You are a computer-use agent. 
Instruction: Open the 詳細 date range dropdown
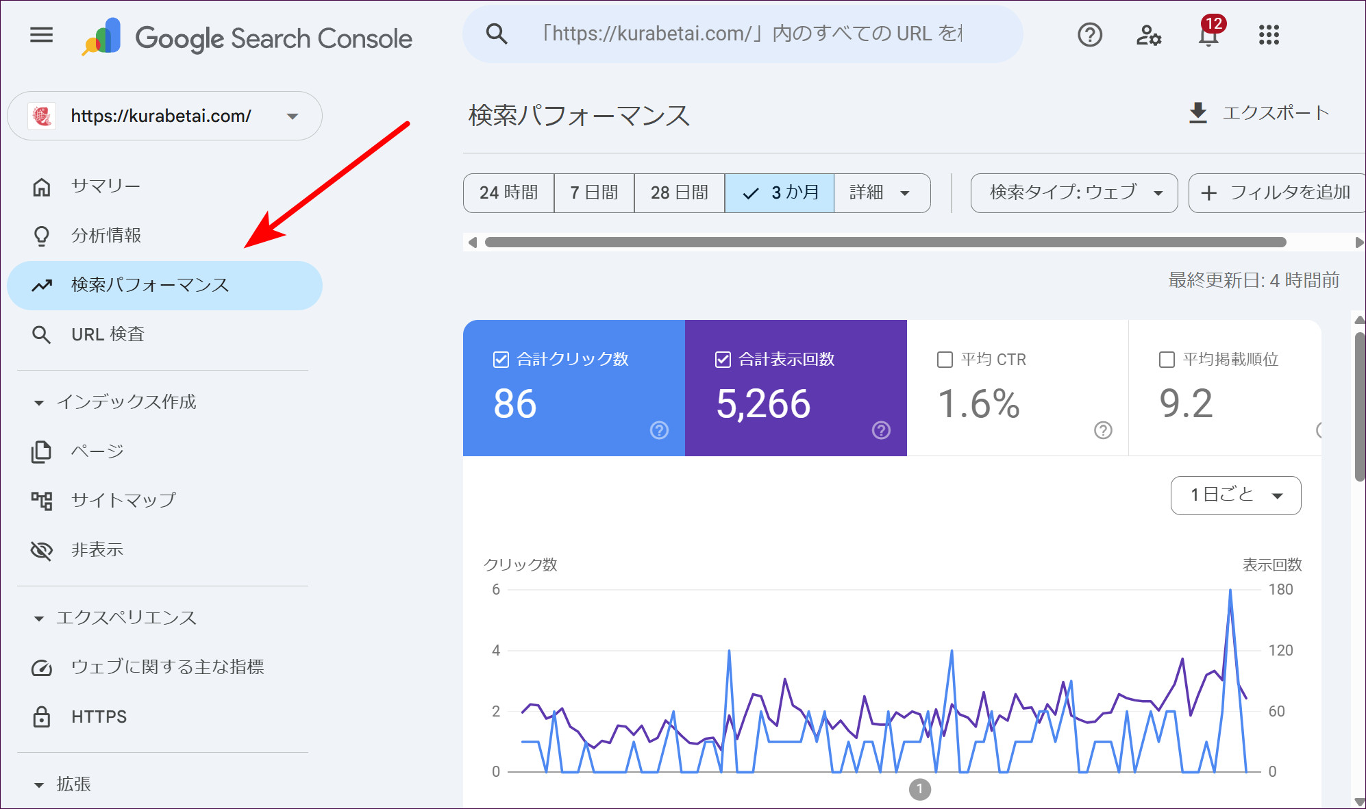[882, 193]
